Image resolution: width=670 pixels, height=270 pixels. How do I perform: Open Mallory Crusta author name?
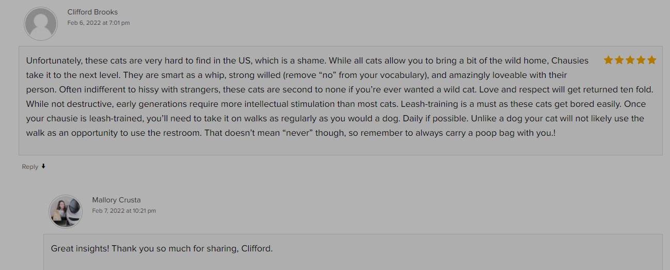pyautogui.click(x=116, y=200)
